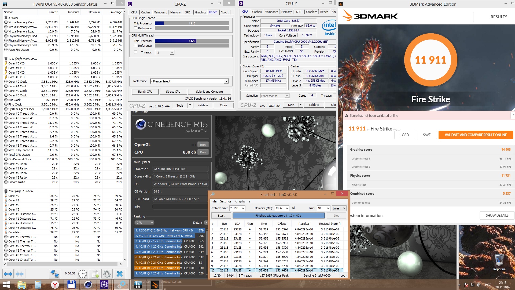Screen dimensions: 515x290
Task: Enable Reference checkbox under CPU Single Thread
Action: pyautogui.click(x=135, y=28)
